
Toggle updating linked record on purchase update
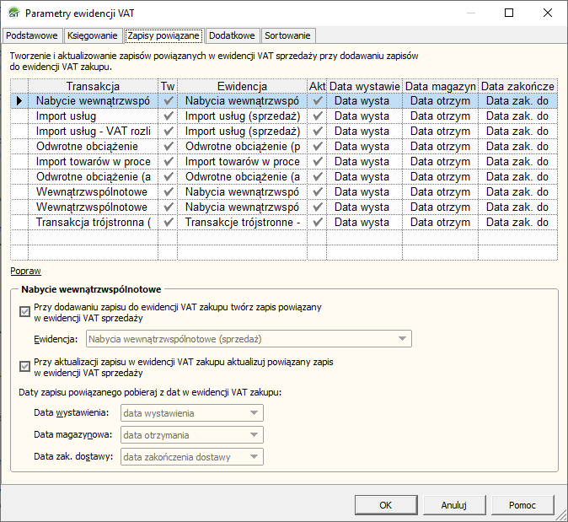pos(24,367)
